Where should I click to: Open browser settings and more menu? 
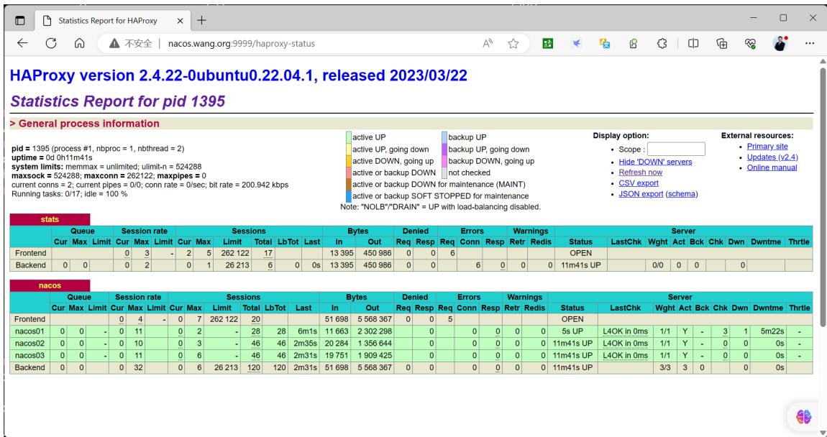[810, 43]
